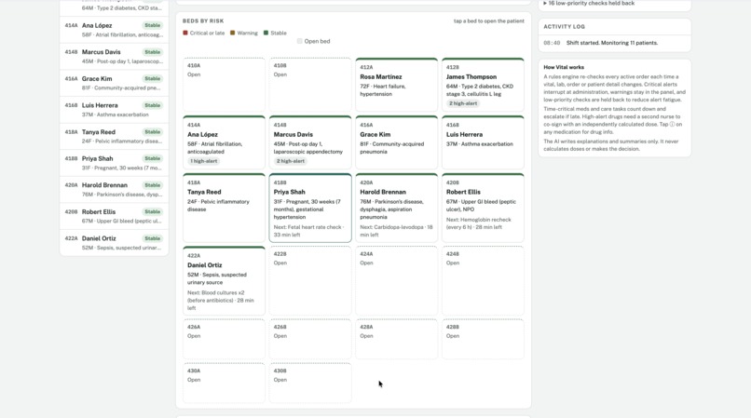The height and width of the screenshot is (418, 751).
Task: Click the Shift started activity log entry
Action: click(x=615, y=43)
